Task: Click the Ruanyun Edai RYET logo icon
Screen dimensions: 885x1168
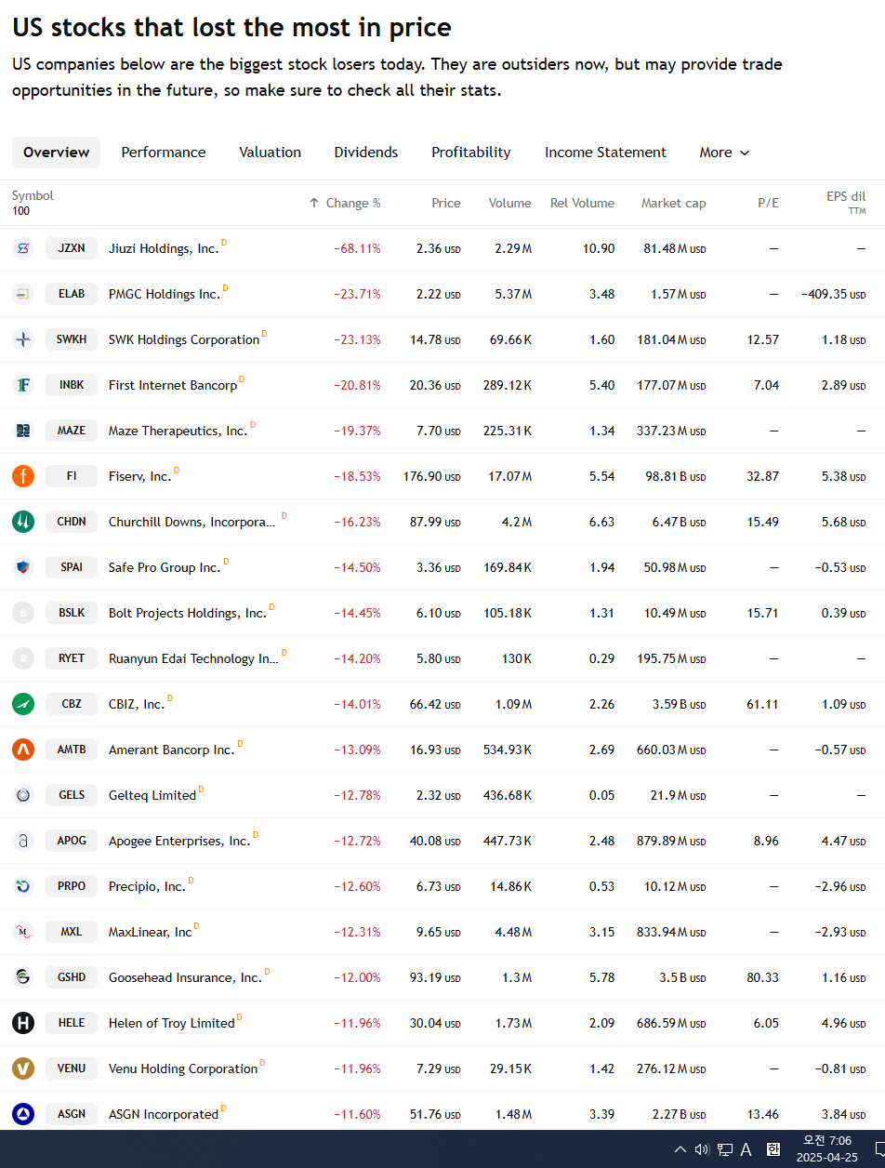Action: tap(23, 658)
